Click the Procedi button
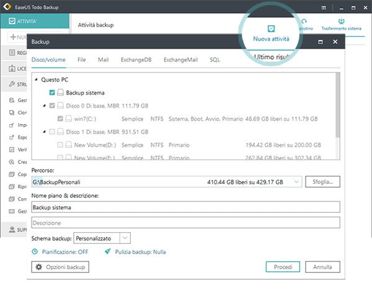 (283, 267)
